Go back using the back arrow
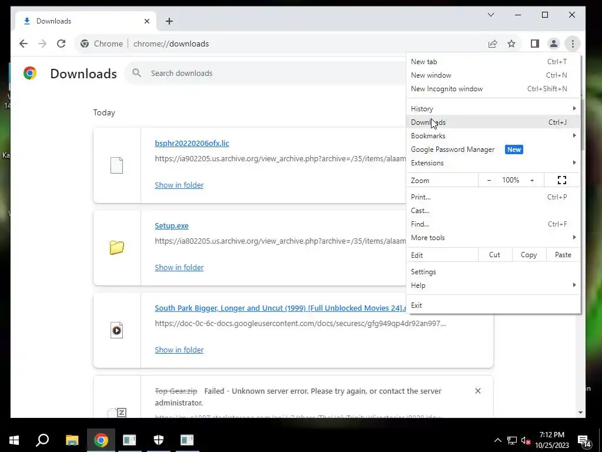Image resolution: width=602 pixels, height=452 pixels. (24, 44)
